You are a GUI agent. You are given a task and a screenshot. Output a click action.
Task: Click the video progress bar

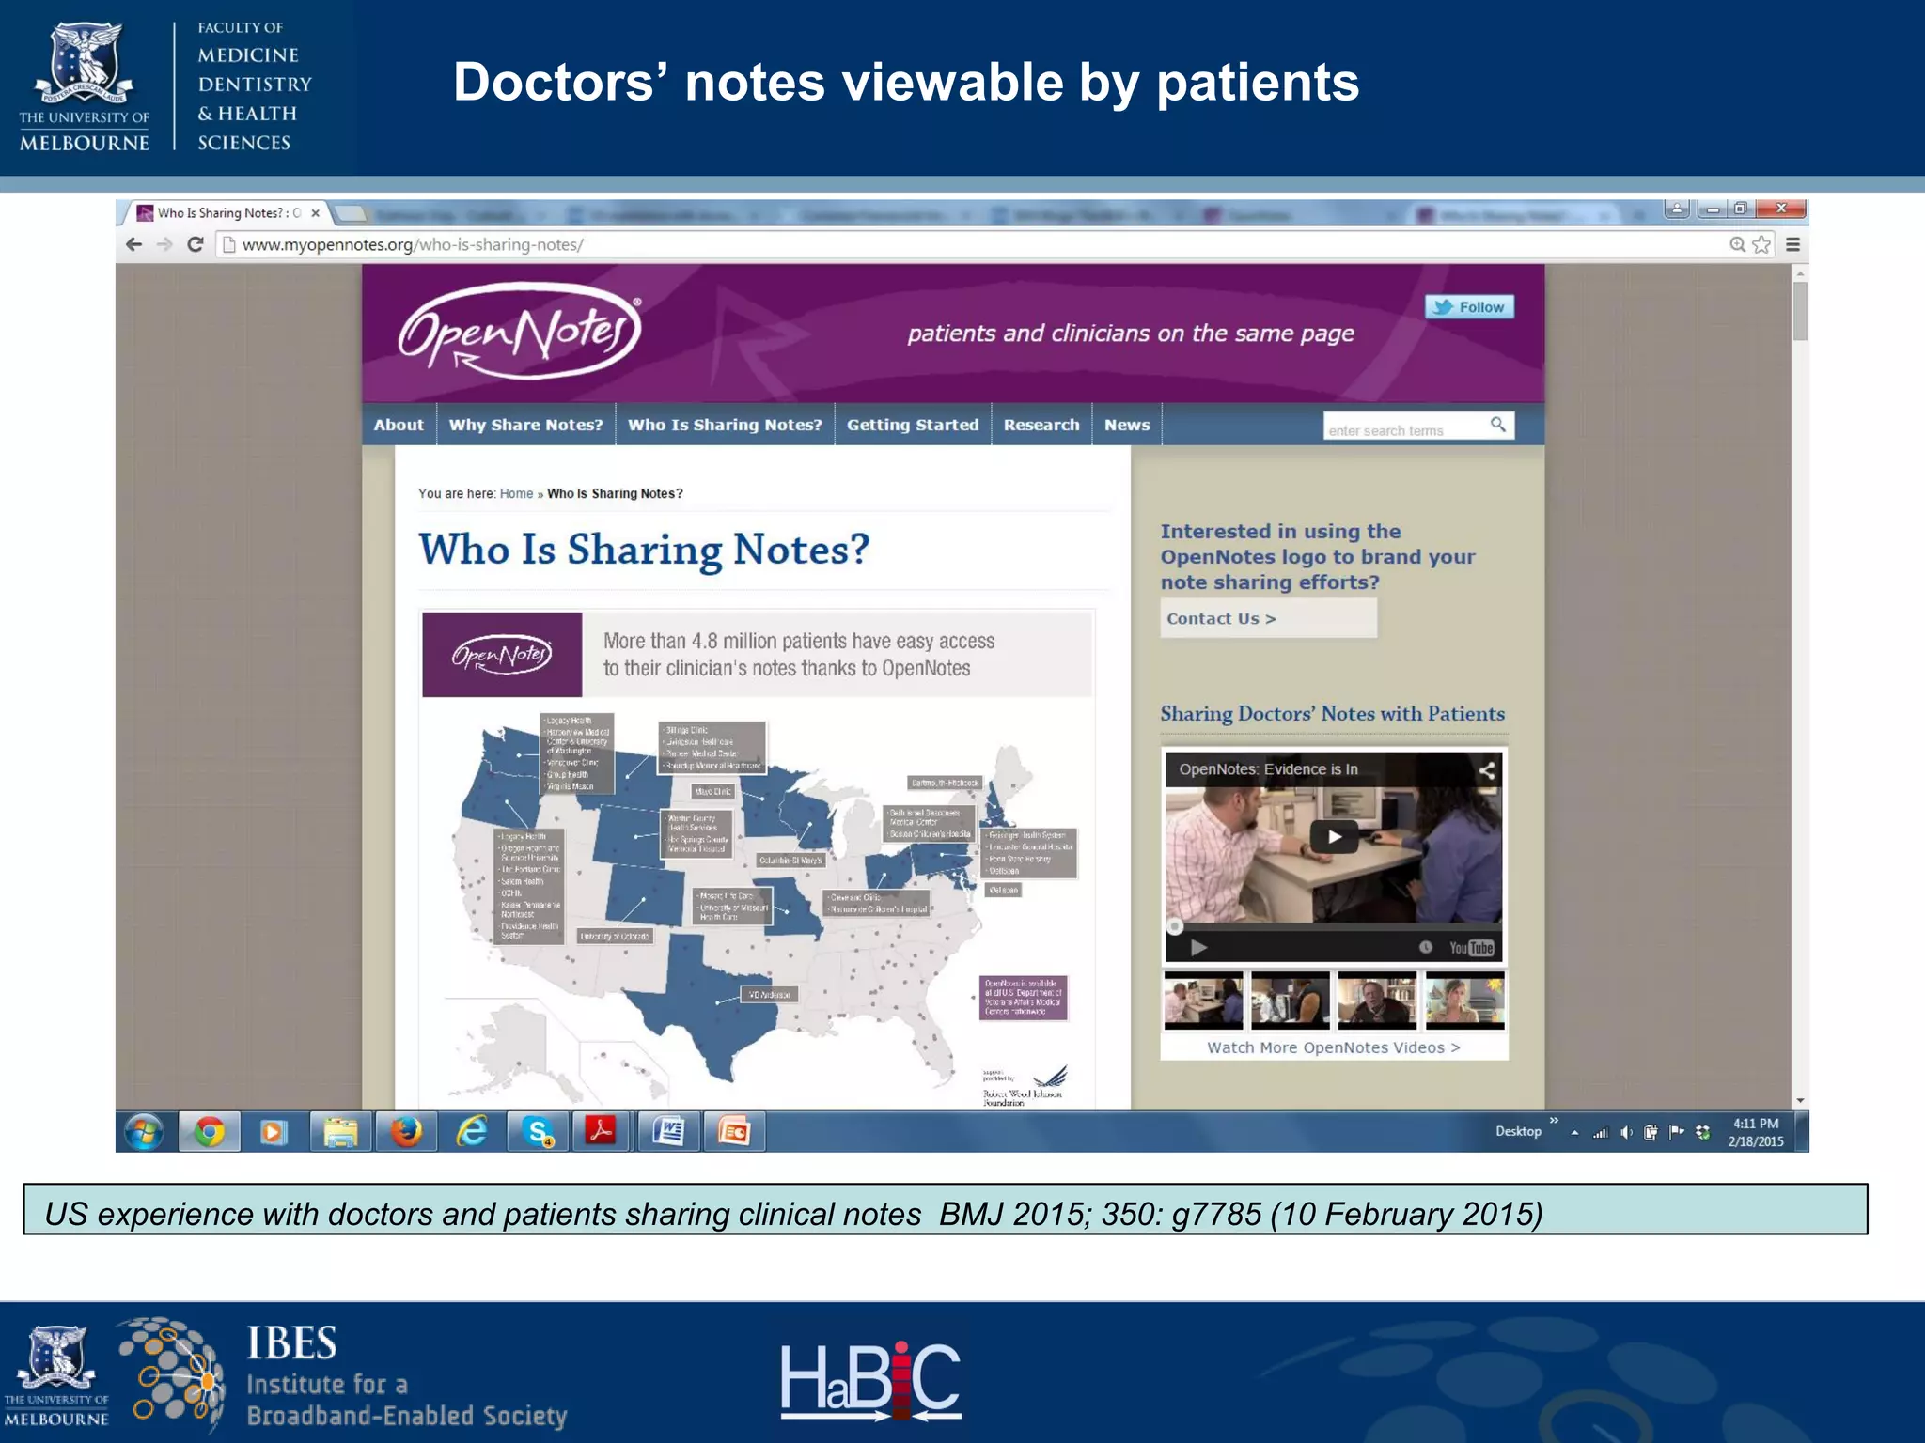[x=1333, y=927]
